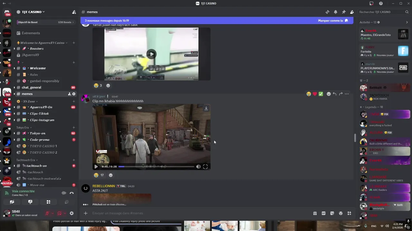Image resolution: width=412 pixels, height=231 pixels.
Task: Launch an activity in voice panel
Action: coord(48,202)
